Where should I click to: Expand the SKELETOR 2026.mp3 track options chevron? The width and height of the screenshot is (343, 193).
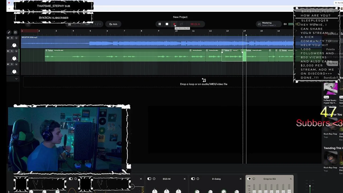point(16,38)
